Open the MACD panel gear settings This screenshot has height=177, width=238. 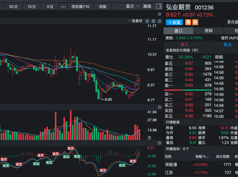coord(159,143)
